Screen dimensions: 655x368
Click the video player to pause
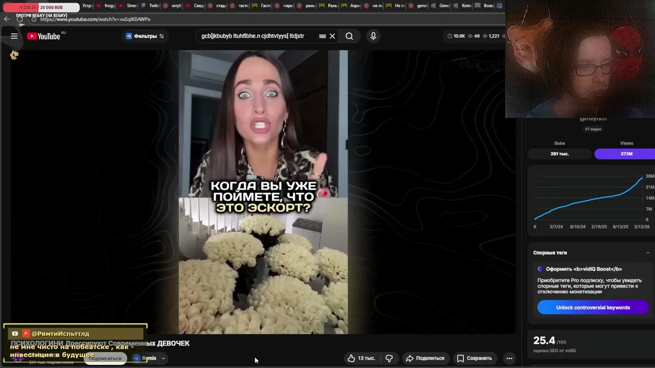tap(263, 192)
